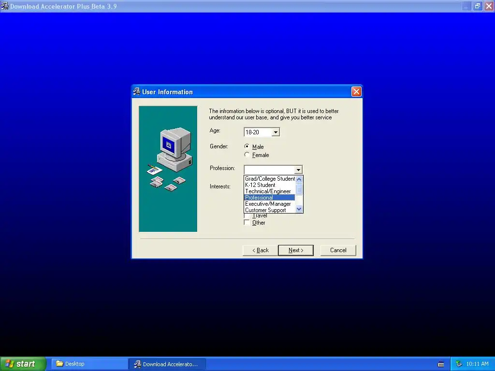
Task: Click the 10:11 AM clock
Action: pos(477,364)
